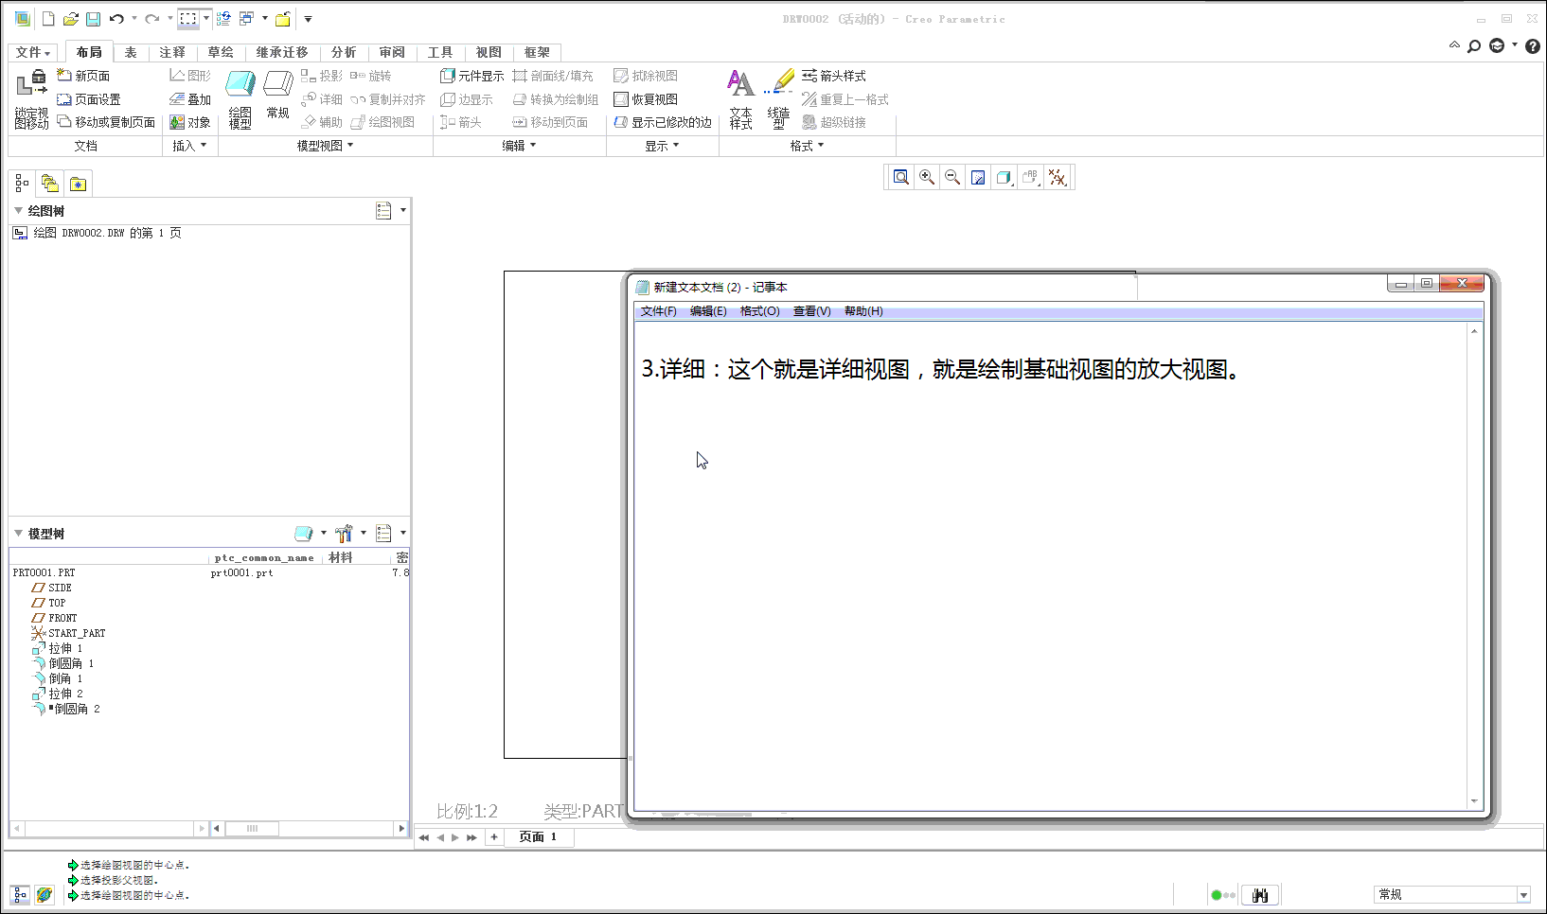Collapse the Drawing Tree (绘图树) panel
The height and width of the screenshot is (914, 1547).
[18, 210]
